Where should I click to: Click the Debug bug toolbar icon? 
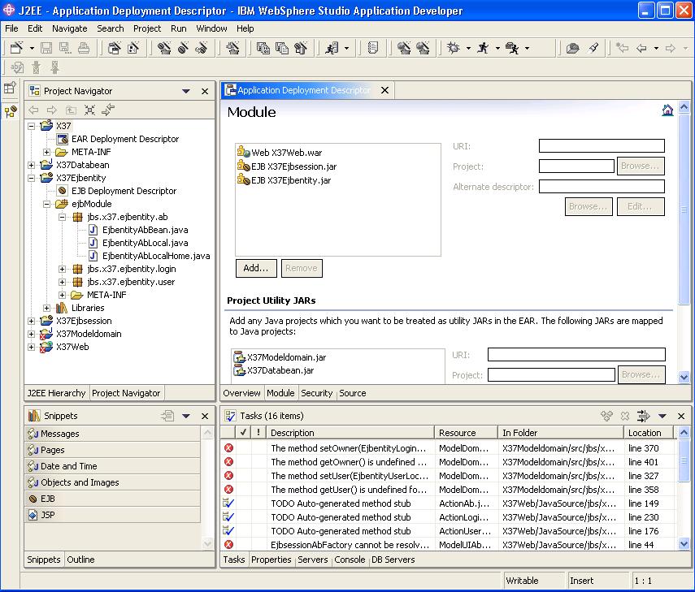point(453,48)
